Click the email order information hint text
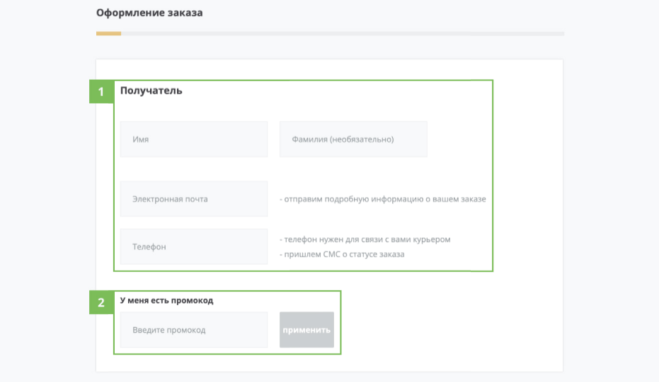The width and height of the screenshot is (659, 382). tap(382, 199)
